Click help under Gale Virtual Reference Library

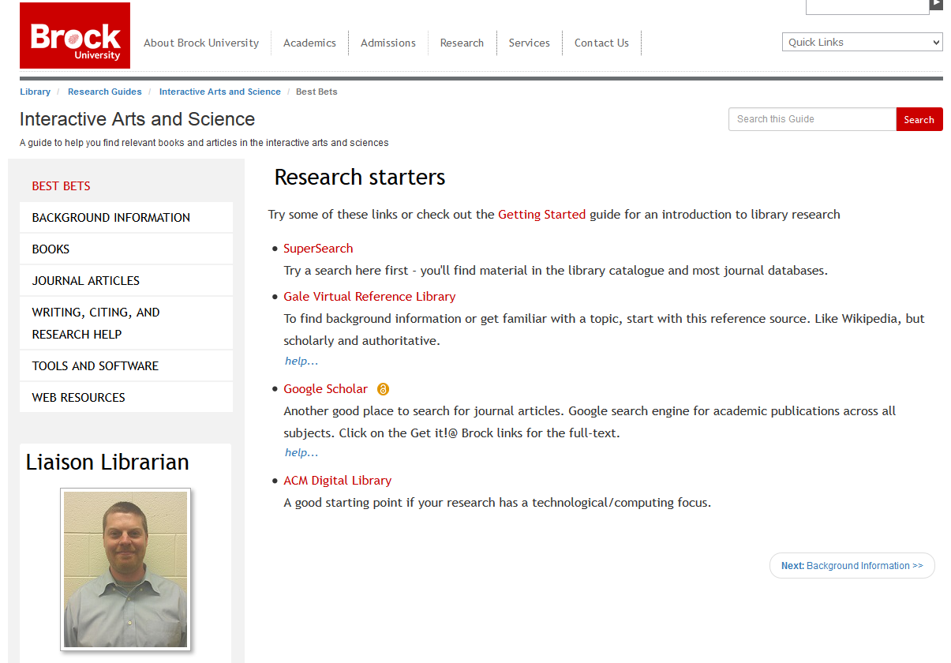[x=301, y=361]
